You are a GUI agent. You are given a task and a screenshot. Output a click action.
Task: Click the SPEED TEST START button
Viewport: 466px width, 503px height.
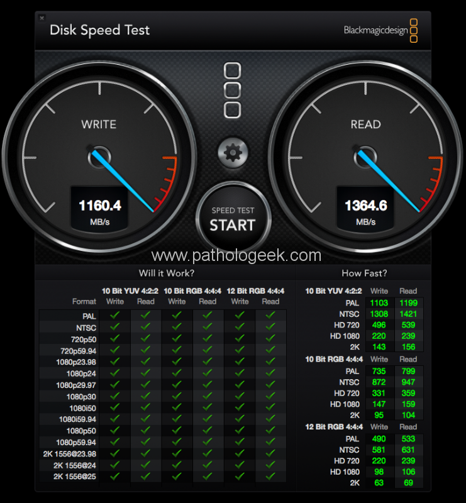(x=233, y=219)
